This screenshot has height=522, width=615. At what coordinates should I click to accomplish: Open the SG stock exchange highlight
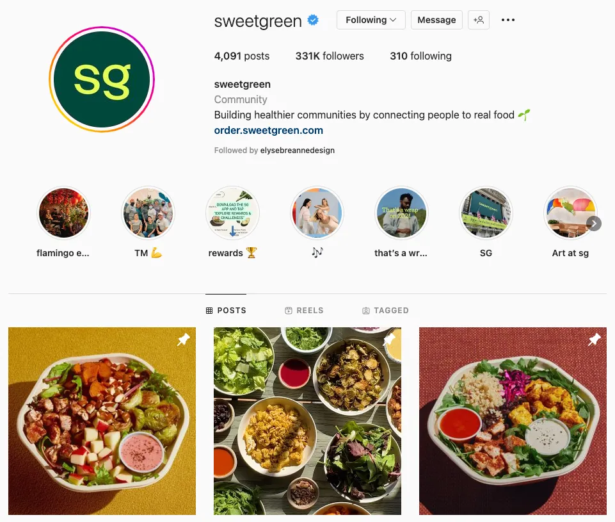coord(486,213)
